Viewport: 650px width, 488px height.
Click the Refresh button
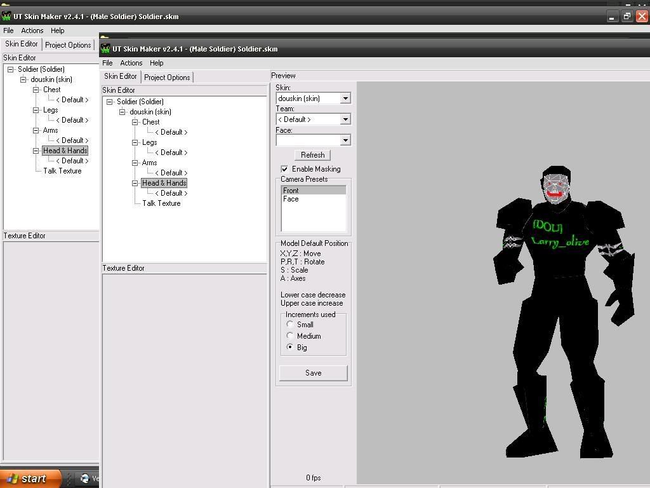point(312,155)
